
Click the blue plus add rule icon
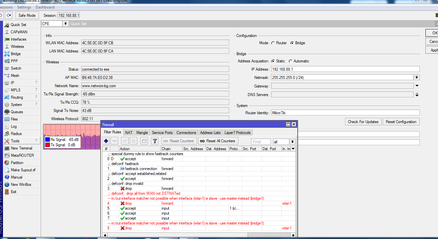(106, 141)
